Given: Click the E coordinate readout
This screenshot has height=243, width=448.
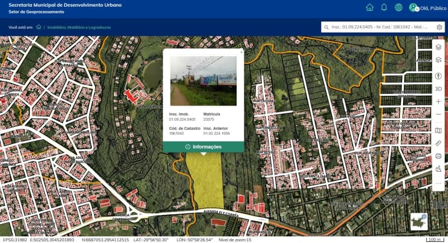Looking at the screenshot, I should (52, 240).
